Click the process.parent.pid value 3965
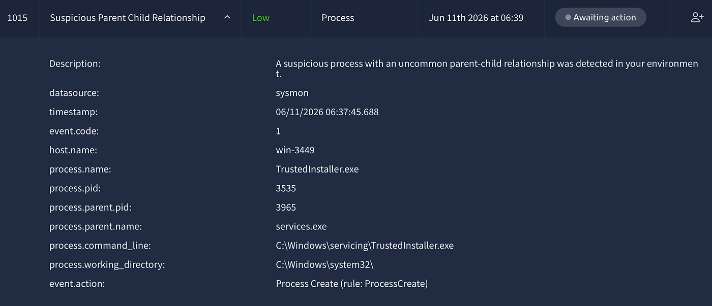The image size is (712, 306). (x=286, y=208)
